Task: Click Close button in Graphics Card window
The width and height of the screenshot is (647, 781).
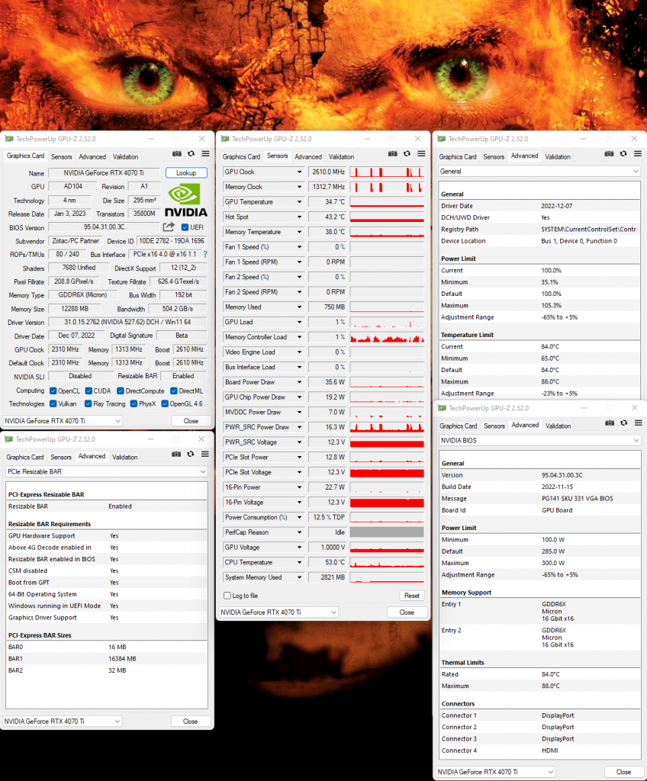Action: (191, 421)
